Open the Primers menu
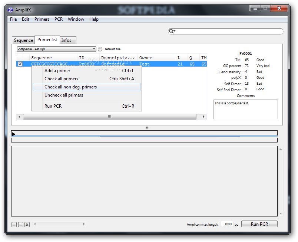This screenshot has width=298, height=242. [42, 19]
